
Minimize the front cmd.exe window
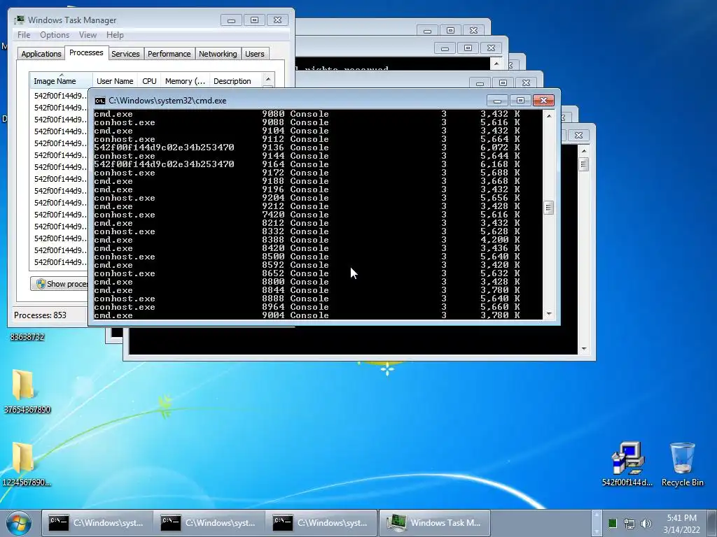click(497, 101)
